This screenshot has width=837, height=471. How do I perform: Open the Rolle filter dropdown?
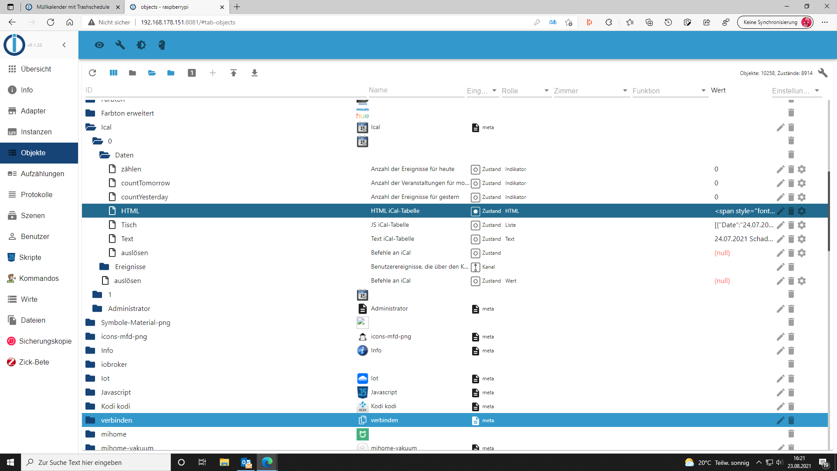(526, 91)
